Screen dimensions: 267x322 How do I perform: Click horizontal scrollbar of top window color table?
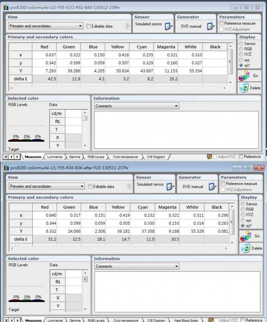click(x=118, y=88)
